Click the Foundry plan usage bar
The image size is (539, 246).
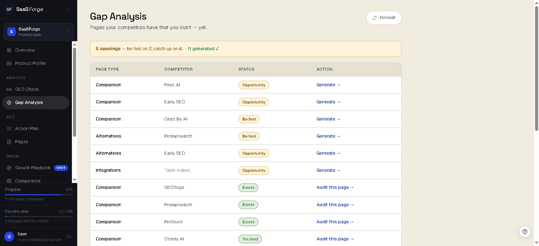click(39, 216)
